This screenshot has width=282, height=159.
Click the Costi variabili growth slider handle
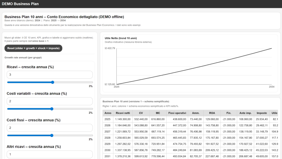pos(51,109)
